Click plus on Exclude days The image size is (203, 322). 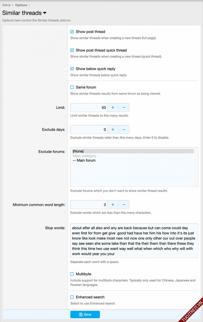click(113, 130)
